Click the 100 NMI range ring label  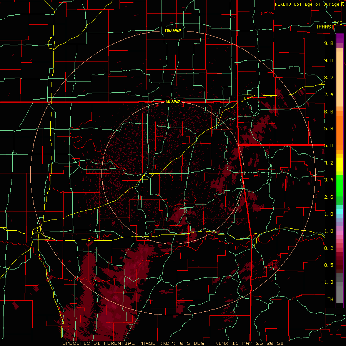173,30
